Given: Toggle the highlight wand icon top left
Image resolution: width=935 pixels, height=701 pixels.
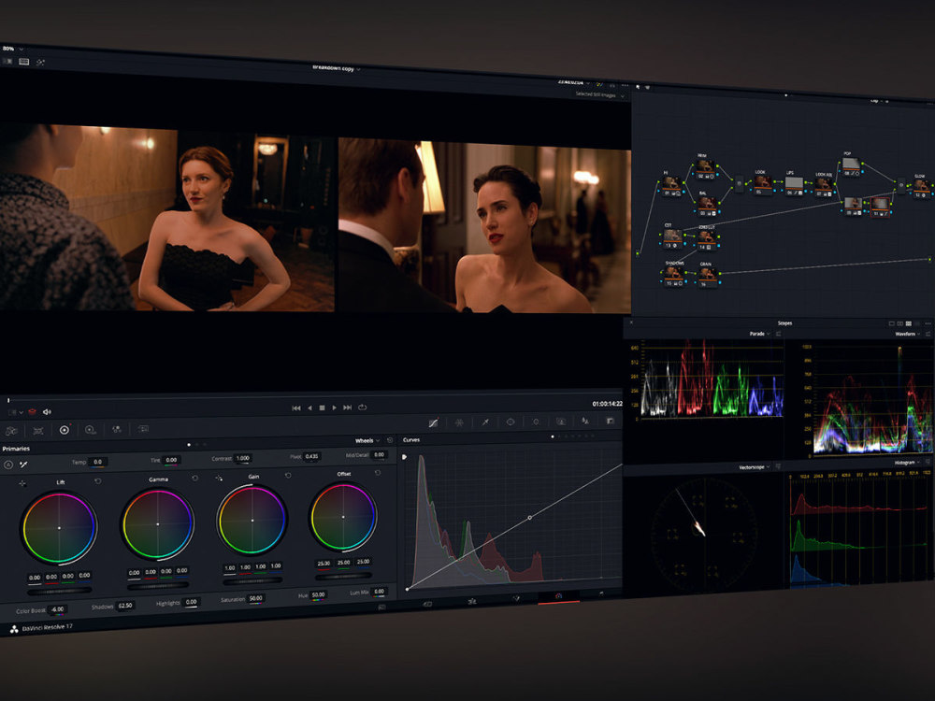Looking at the screenshot, I should click(40, 62).
